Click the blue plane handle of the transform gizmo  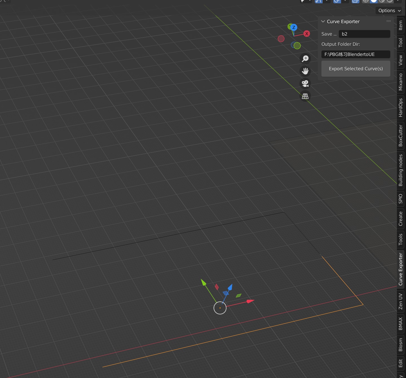pyautogui.click(x=226, y=293)
